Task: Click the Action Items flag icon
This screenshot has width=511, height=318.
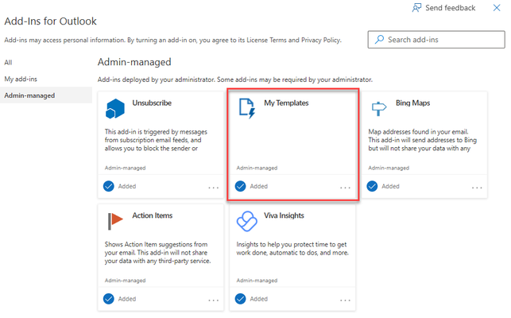Action: pos(115,221)
